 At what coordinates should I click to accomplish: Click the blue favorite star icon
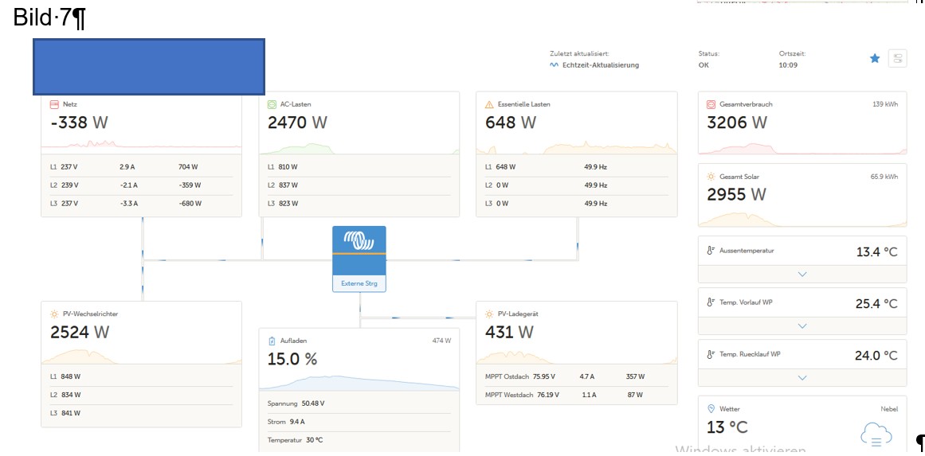[875, 58]
